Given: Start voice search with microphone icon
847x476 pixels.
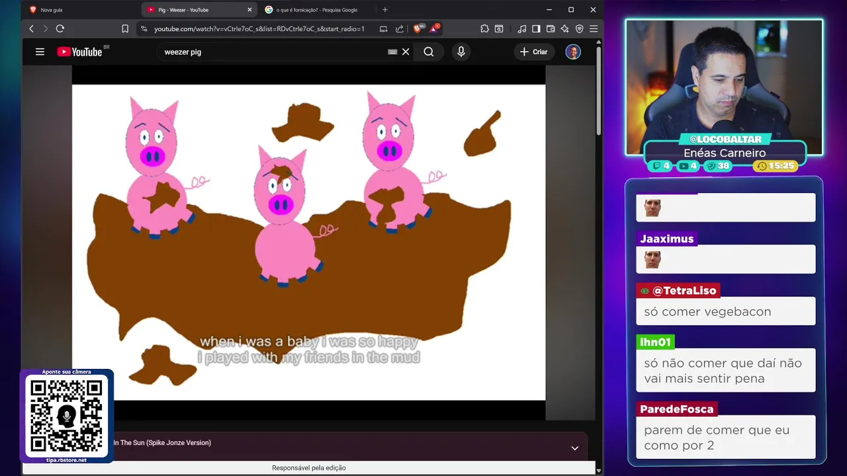Looking at the screenshot, I should click(x=461, y=52).
